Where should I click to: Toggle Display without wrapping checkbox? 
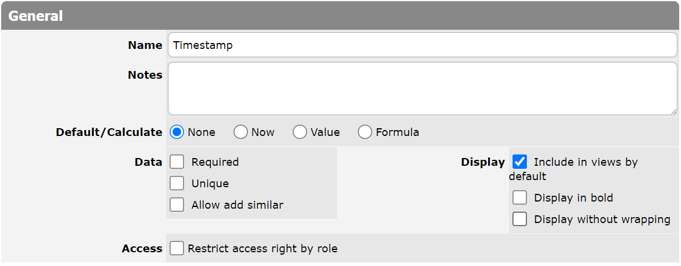(520, 219)
